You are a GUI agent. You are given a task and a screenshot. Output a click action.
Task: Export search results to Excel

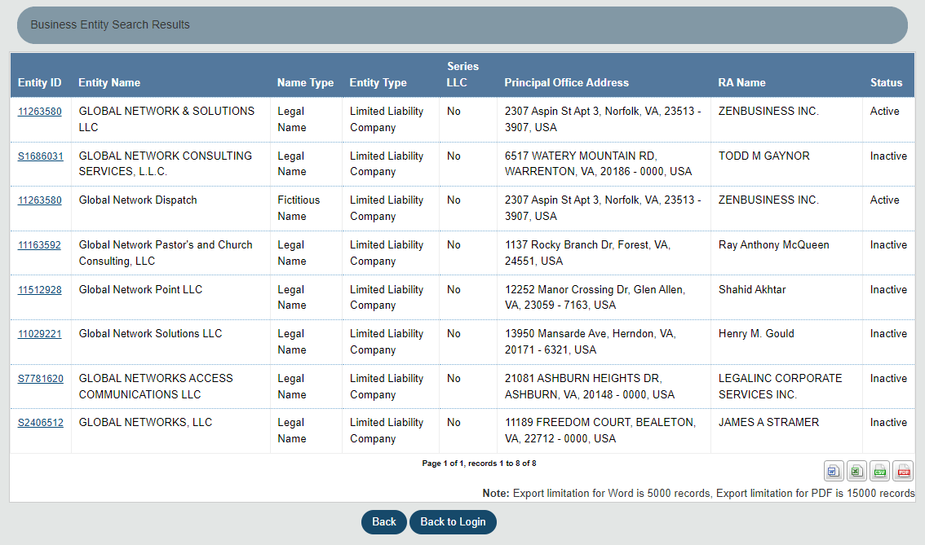coord(856,471)
